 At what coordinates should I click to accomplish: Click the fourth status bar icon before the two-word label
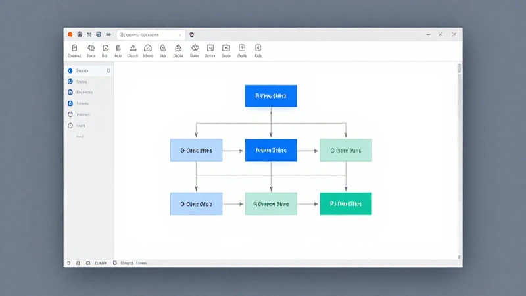pyautogui.click(x=114, y=263)
